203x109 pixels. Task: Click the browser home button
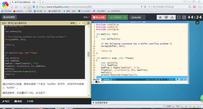[25, 7]
